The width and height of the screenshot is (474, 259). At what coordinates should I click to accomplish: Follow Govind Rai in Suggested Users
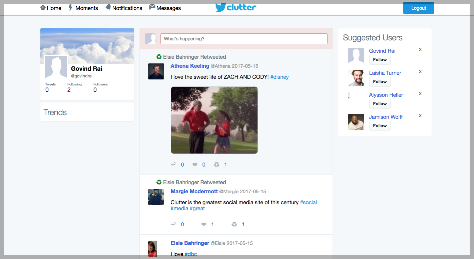(x=380, y=60)
